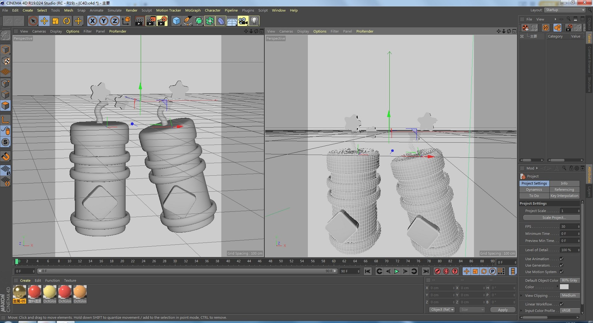
Task: Activate the Scale tool in top toolbar
Action: point(55,21)
